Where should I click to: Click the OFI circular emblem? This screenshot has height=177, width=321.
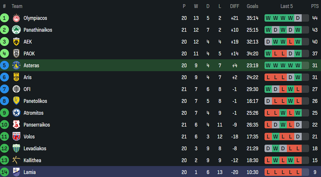[16, 89]
